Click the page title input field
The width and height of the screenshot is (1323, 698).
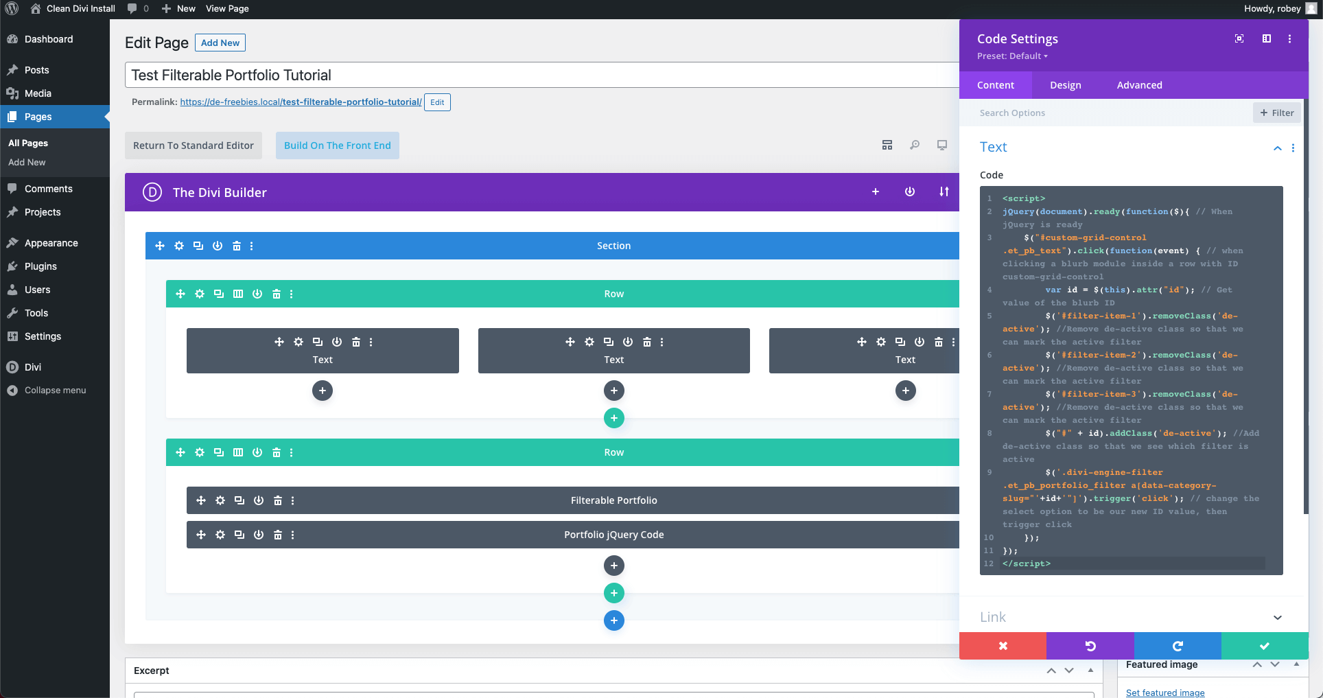pos(542,75)
